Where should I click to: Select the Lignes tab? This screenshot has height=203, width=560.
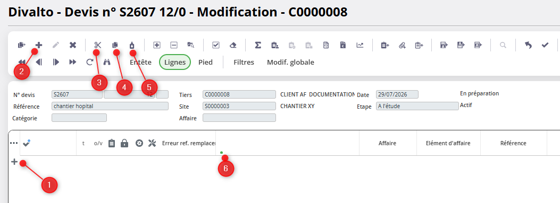click(175, 63)
